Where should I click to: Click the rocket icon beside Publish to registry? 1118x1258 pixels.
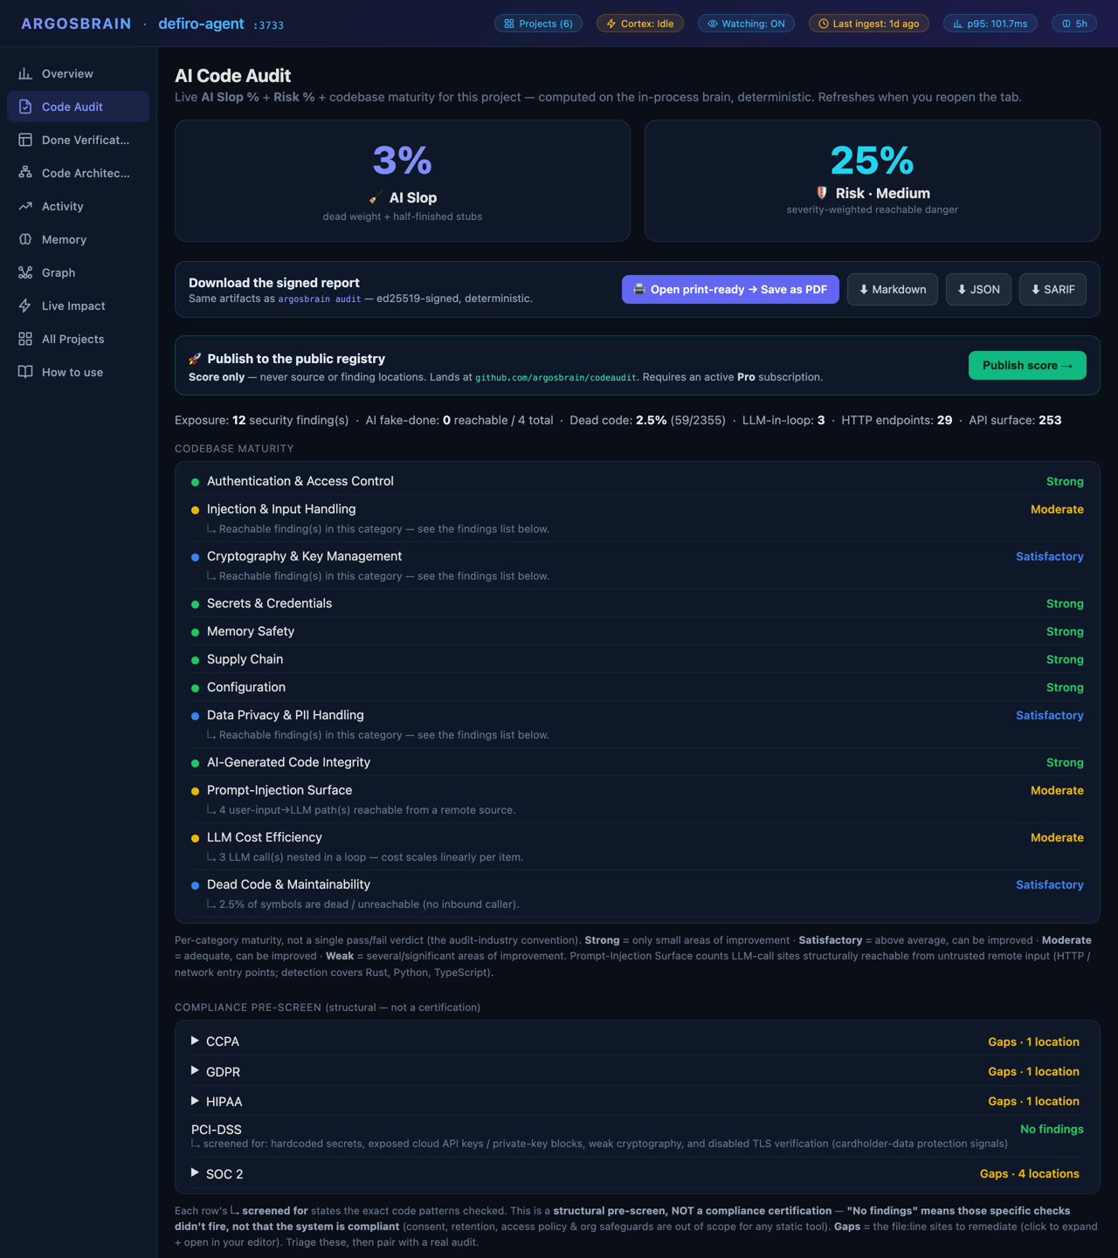click(x=195, y=359)
